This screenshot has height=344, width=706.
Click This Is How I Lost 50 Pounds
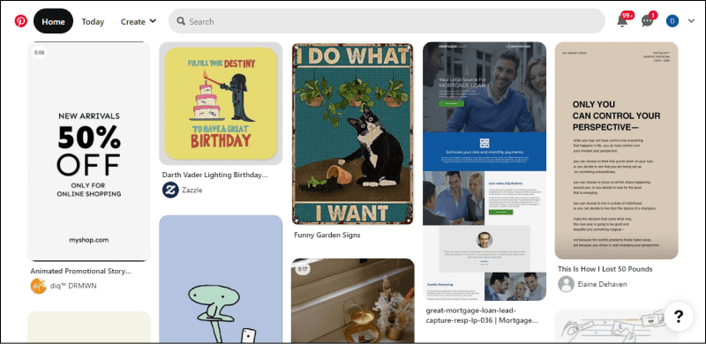(605, 269)
